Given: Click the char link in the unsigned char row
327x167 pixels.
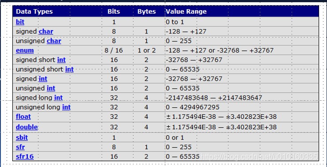Looking at the screenshot, I should 54,41.
